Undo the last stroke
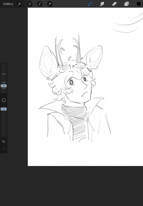 (x=4, y=141)
